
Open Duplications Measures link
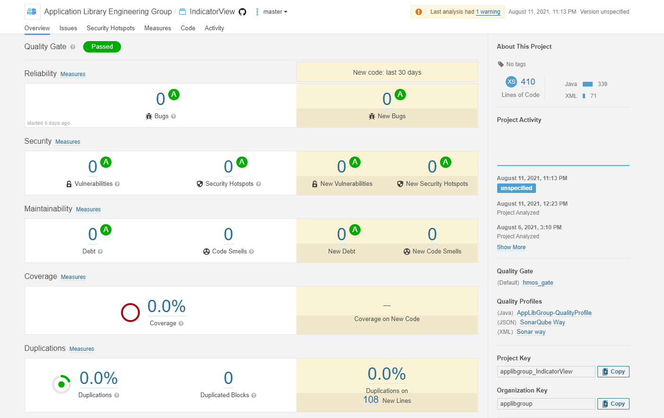[x=82, y=349]
